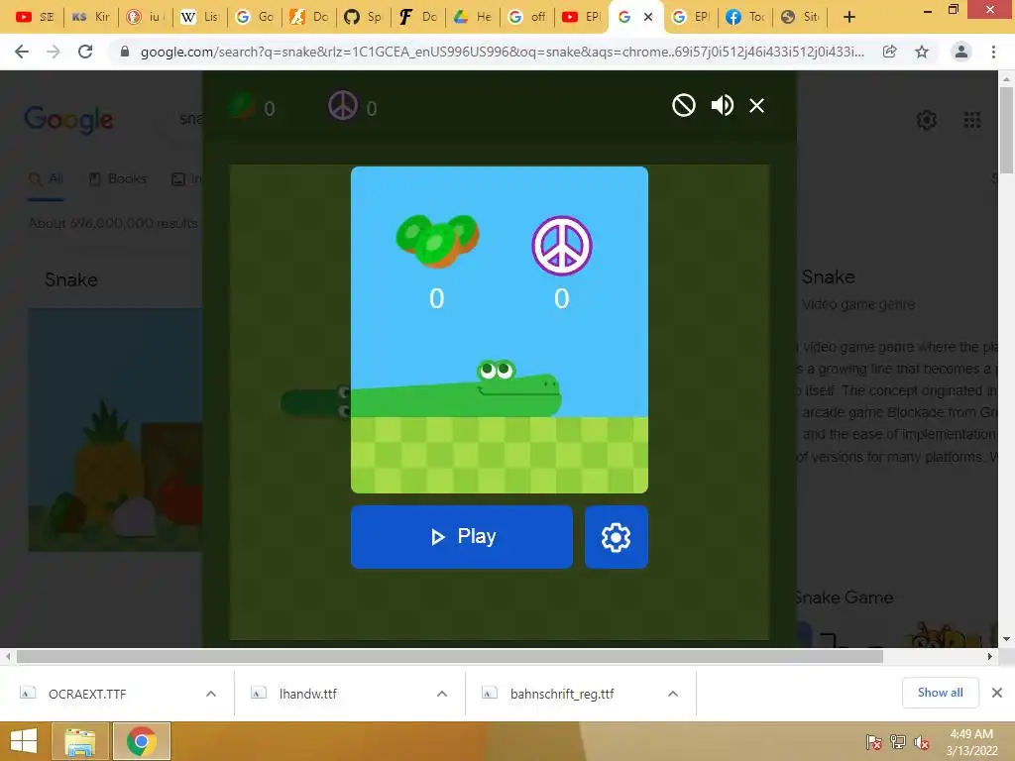Switch to the Facebook tab

744,17
